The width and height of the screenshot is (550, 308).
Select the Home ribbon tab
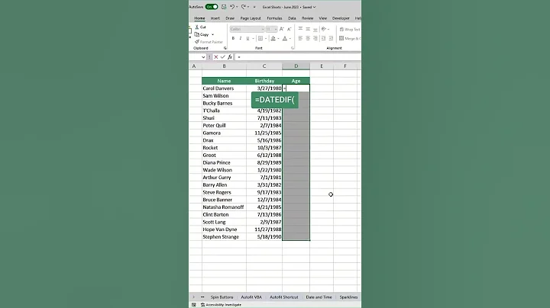(199, 18)
